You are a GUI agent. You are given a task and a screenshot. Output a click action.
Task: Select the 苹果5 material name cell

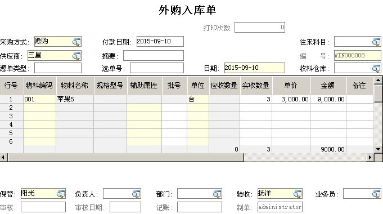pos(75,99)
